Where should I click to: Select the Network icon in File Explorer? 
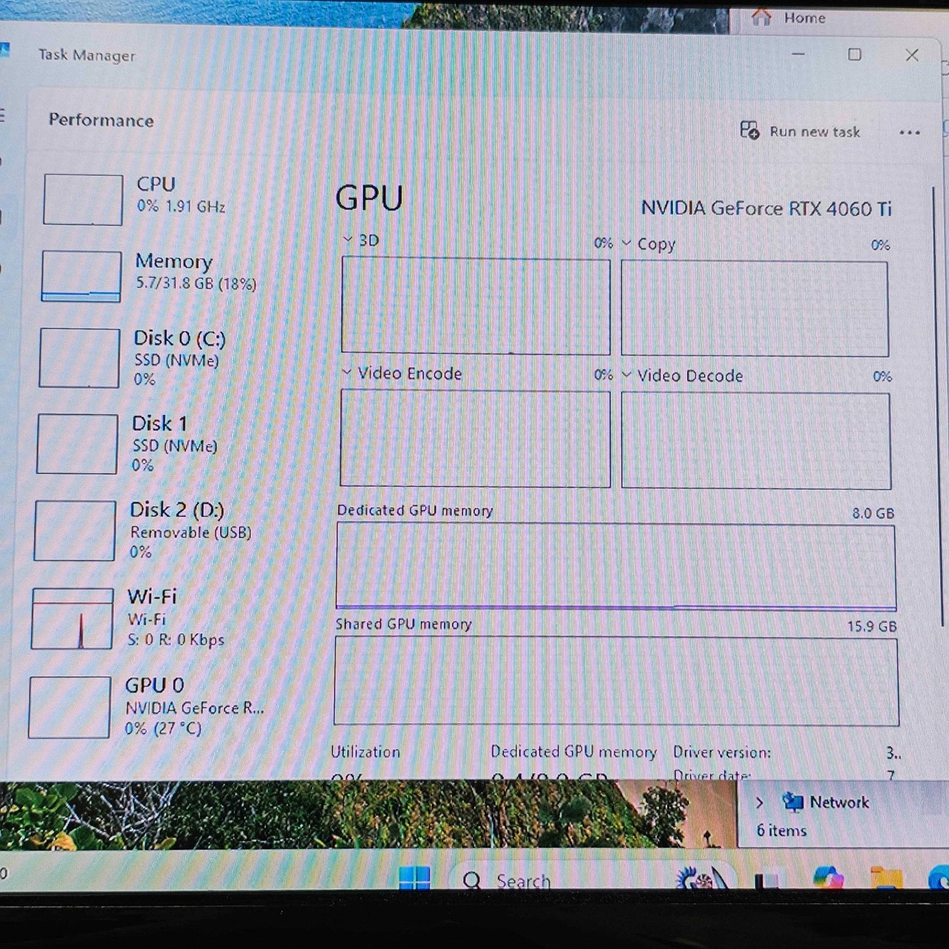click(793, 802)
